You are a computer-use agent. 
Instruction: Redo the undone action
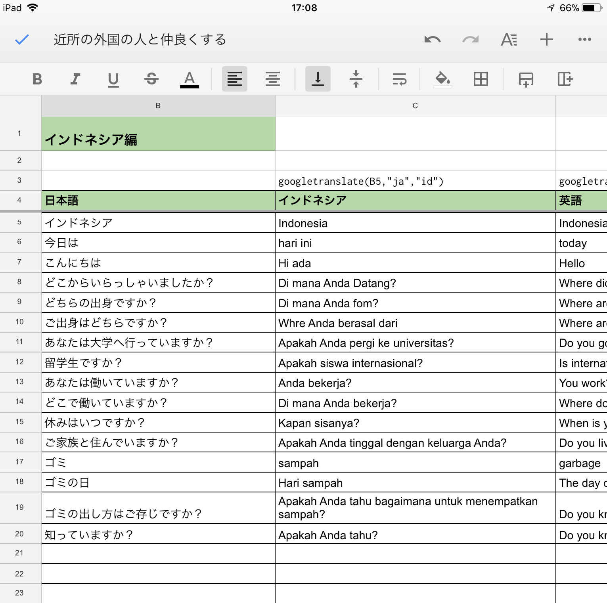(471, 39)
